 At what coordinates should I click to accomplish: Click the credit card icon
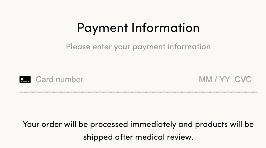coord(25,79)
